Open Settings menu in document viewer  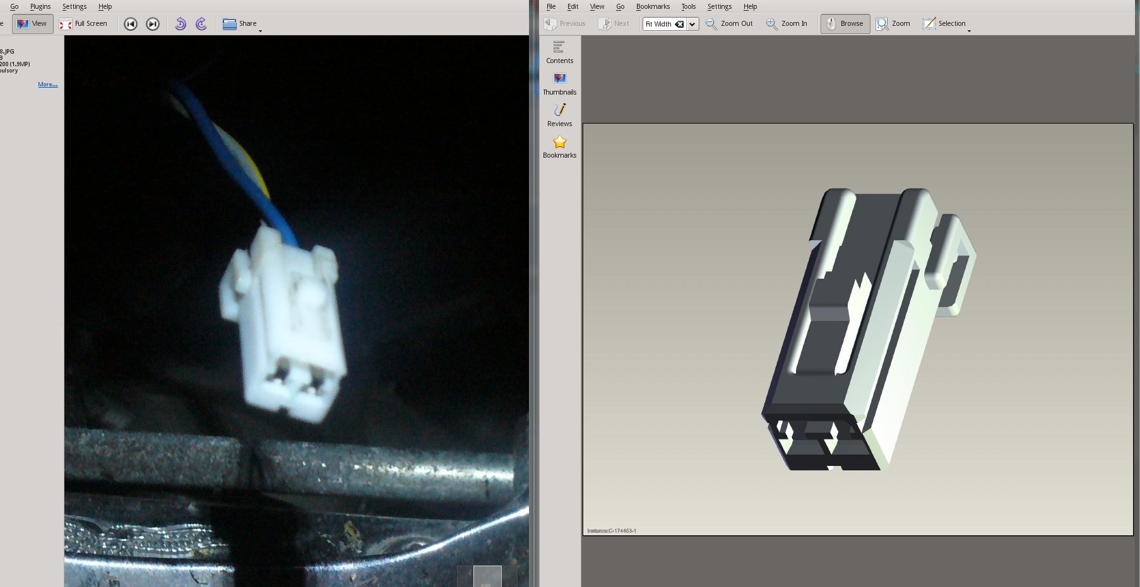(720, 6)
